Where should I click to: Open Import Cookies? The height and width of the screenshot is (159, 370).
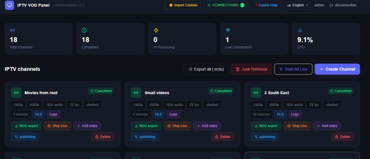pos(183,5)
